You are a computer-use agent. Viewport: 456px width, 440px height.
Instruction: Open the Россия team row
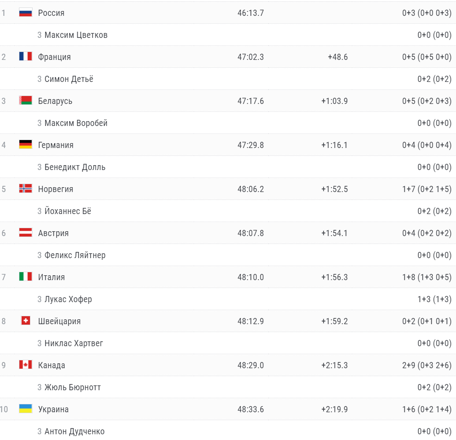pyautogui.click(x=51, y=13)
